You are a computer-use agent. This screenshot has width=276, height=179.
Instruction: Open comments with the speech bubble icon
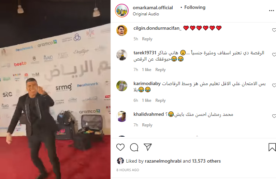pos(134,147)
